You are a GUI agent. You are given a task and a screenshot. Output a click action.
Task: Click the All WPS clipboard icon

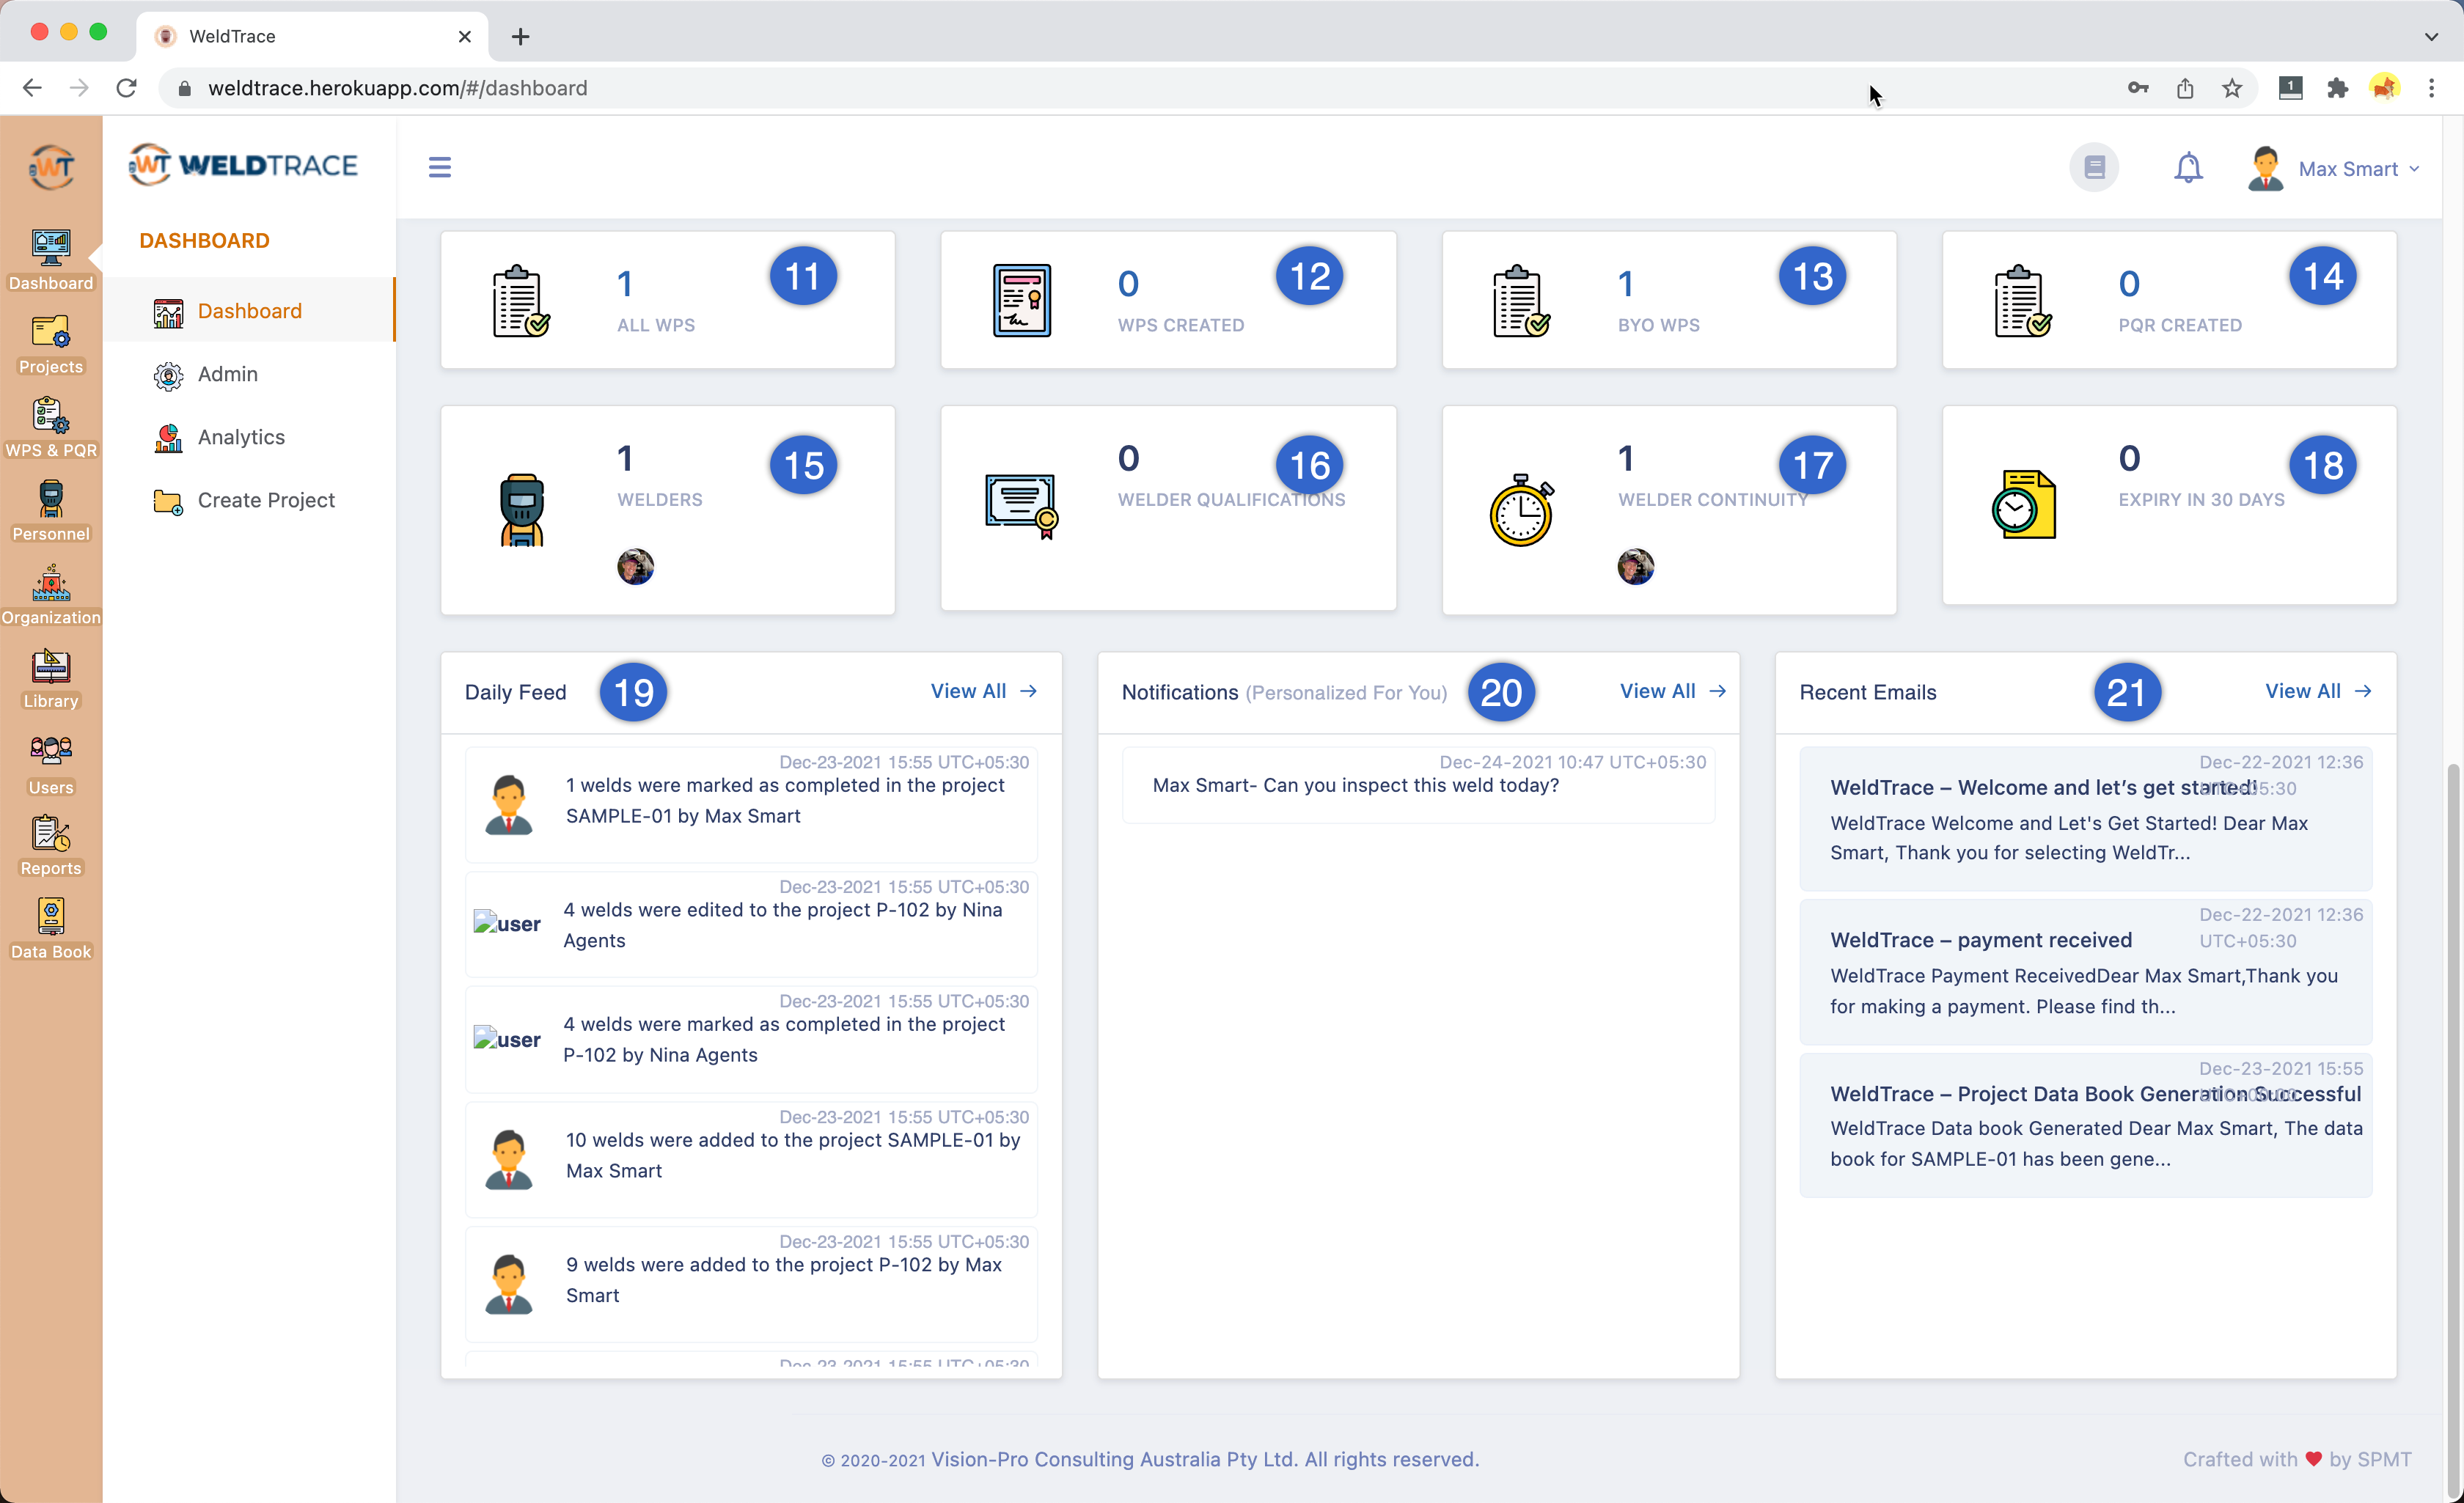(x=520, y=301)
